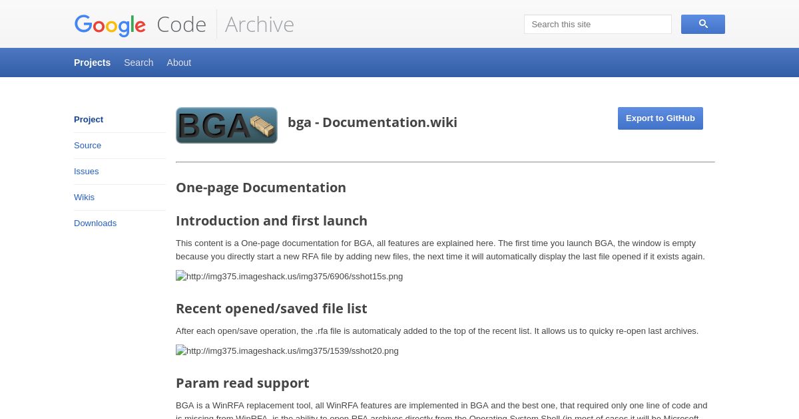This screenshot has width=799, height=419.
Task: Click the Archive header text
Action: [x=260, y=25]
